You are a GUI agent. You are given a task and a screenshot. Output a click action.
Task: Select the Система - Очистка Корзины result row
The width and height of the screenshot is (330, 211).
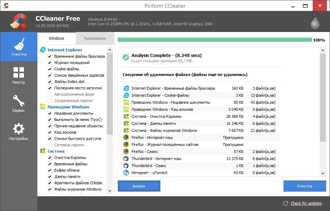point(199,116)
